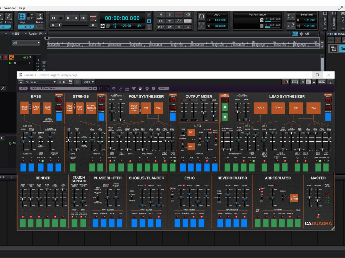Toggle global Solo with the S button
Screen dimensions: 345x258
click(x=170, y=15)
